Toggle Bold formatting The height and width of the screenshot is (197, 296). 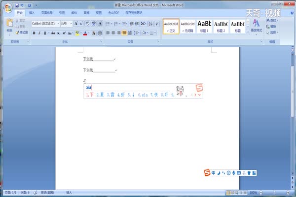(x=35, y=33)
